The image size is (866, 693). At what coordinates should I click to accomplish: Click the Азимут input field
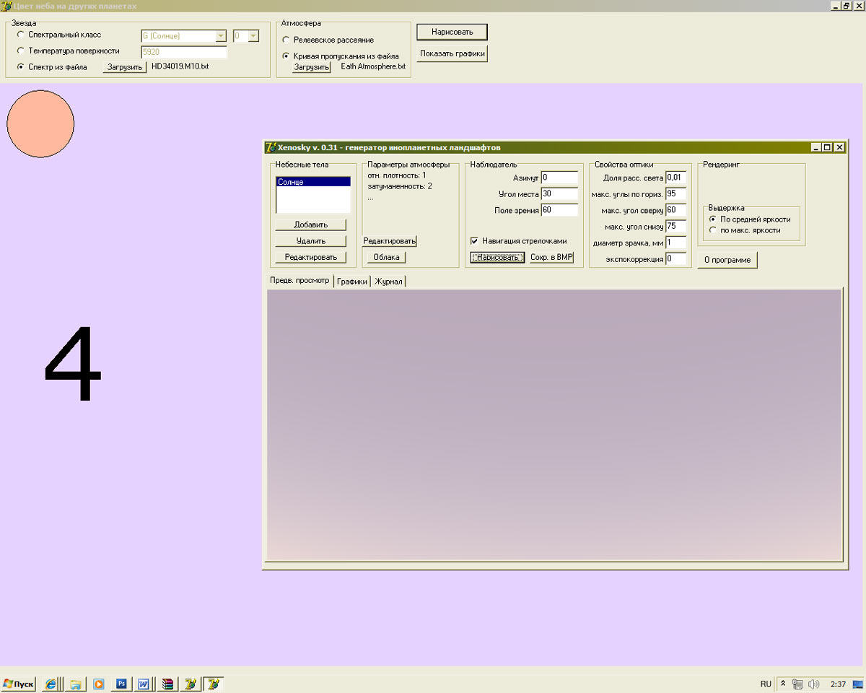pyautogui.click(x=559, y=178)
